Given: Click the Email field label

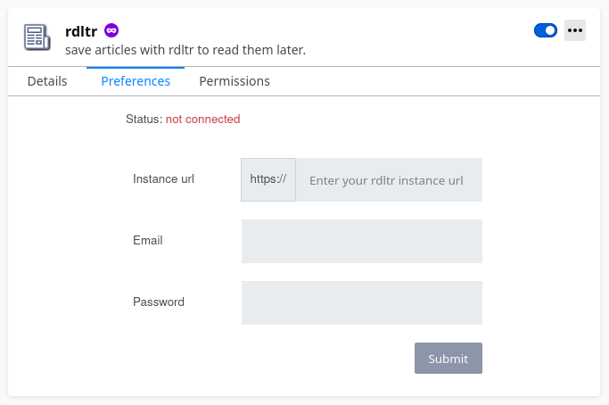Looking at the screenshot, I should pyautogui.click(x=148, y=240).
